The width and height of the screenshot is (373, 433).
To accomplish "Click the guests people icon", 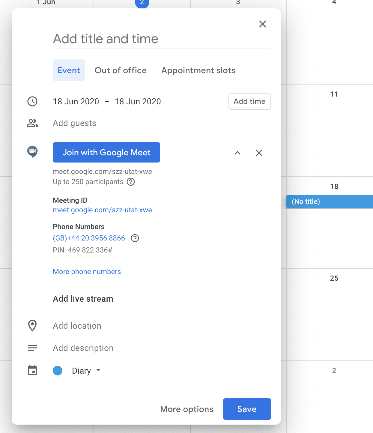I will 32,123.
